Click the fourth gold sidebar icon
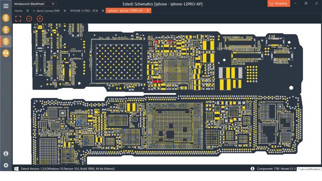Screen dimensions: 322x181 [6, 53]
